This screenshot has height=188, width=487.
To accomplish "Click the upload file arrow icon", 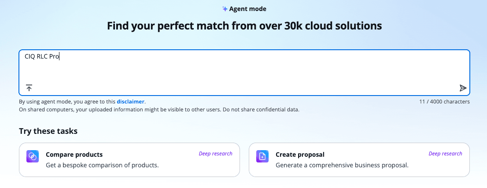I will pos(29,88).
